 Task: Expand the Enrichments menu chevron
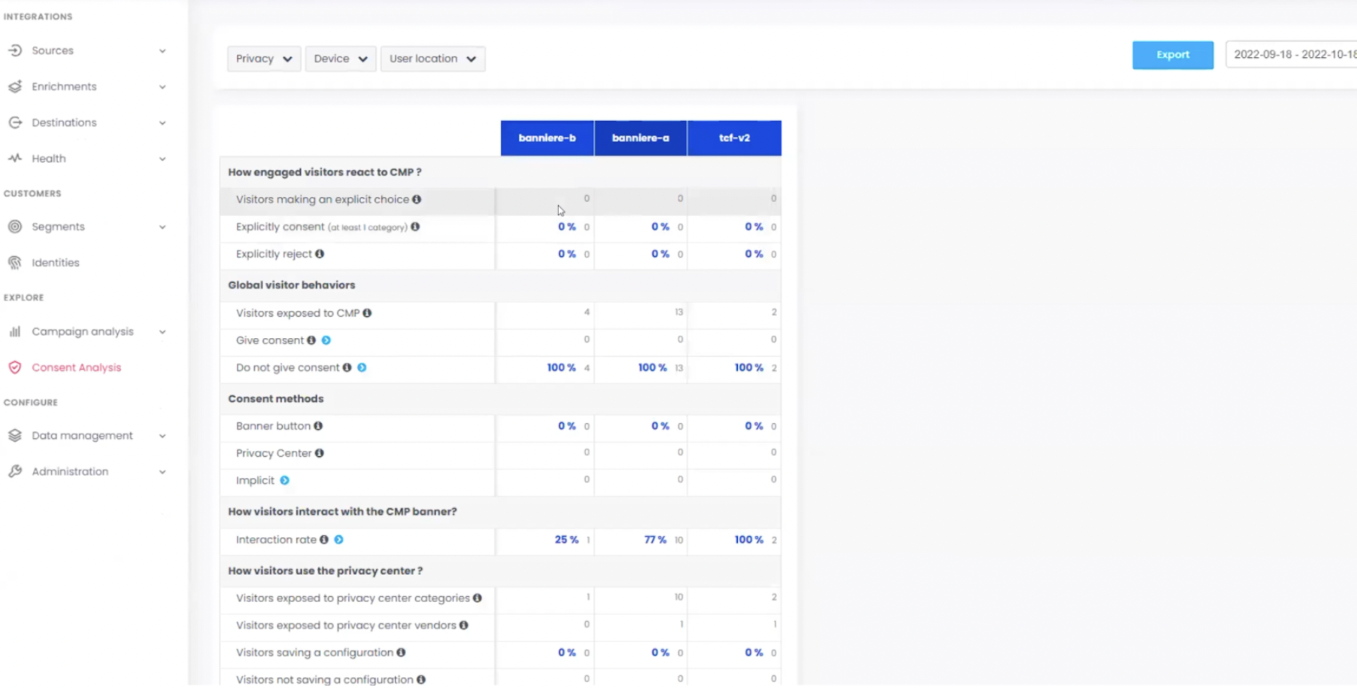pyautogui.click(x=162, y=87)
